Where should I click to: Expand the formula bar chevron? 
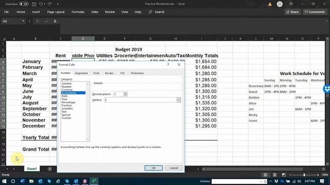[326, 21]
